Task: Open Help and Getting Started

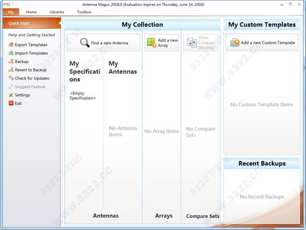Action: click(x=32, y=35)
